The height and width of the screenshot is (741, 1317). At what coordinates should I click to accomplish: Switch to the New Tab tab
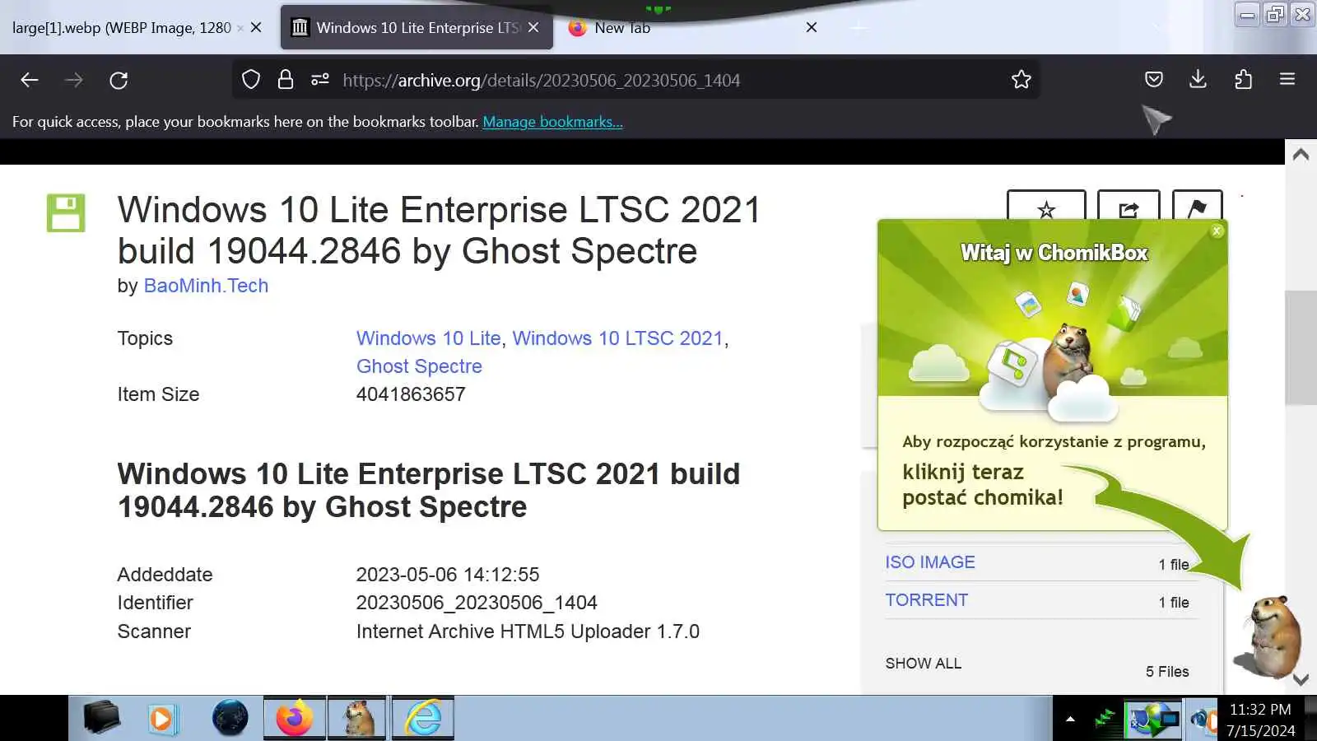[622, 28]
